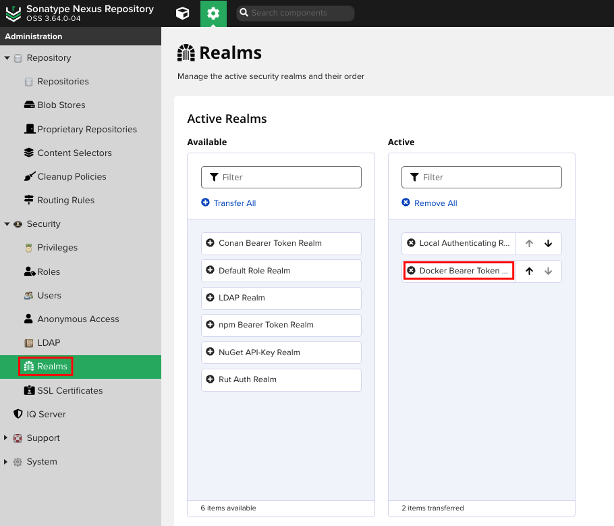Viewport: 614px width, 526px height.
Task: Click the Realms page title icon
Action: [x=186, y=53]
